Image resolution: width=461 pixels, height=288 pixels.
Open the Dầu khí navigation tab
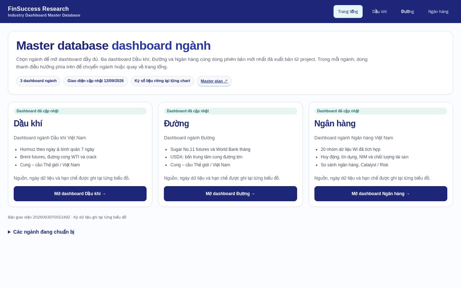pos(380,12)
